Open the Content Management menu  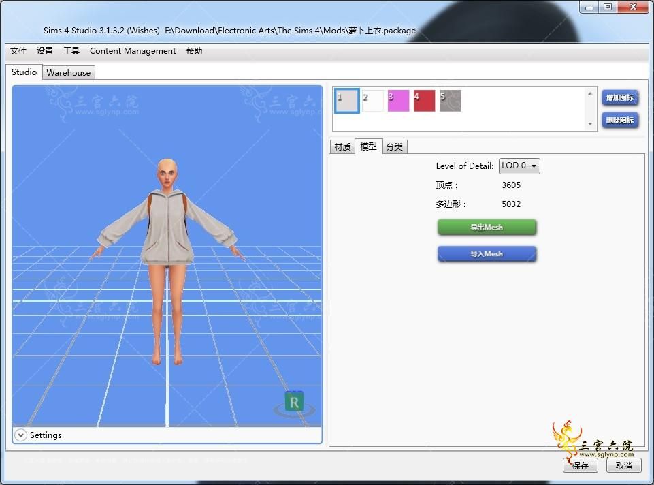pyautogui.click(x=133, y=51)
